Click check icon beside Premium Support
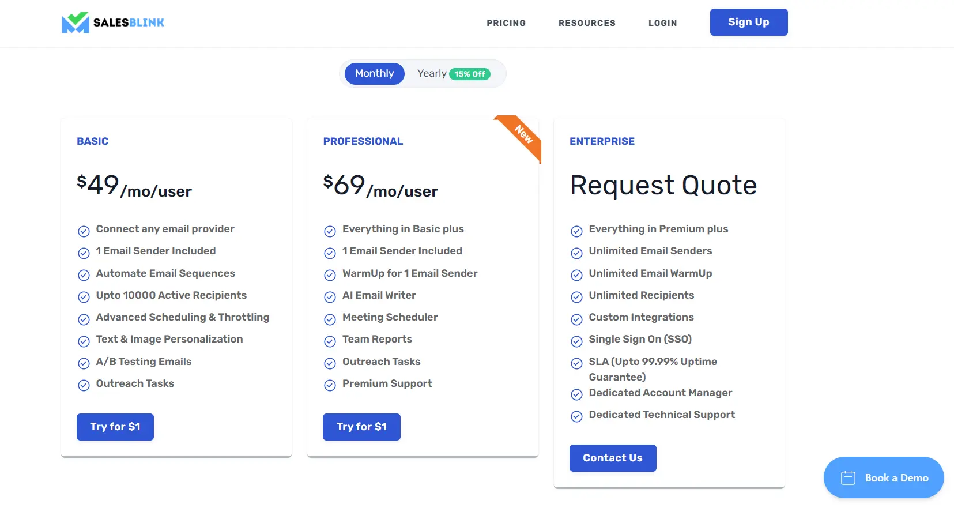954x508 pixels. tap(330, 386)
